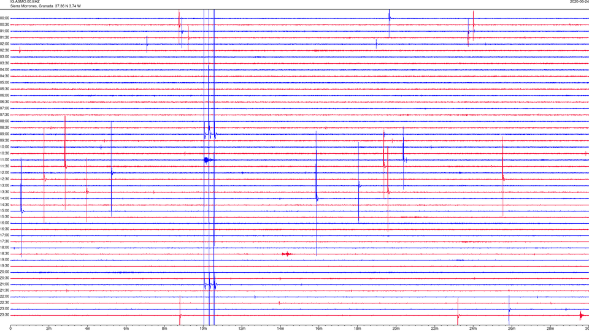The width and height of the screenshot is (589, 331).
Task: Select the 11:30 trace time label
Action: [5, 166]
